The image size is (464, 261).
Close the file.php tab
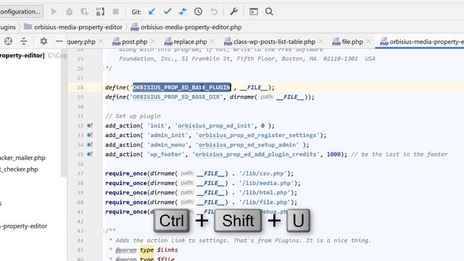point(368,41)
